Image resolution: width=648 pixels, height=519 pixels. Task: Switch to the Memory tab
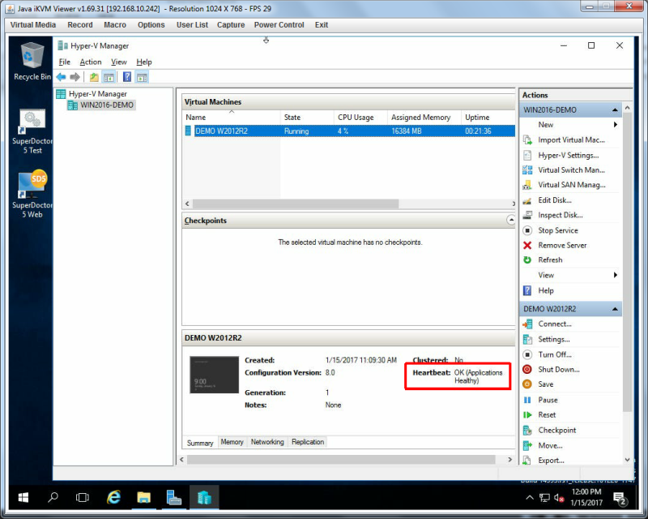(x=232, y=442)
